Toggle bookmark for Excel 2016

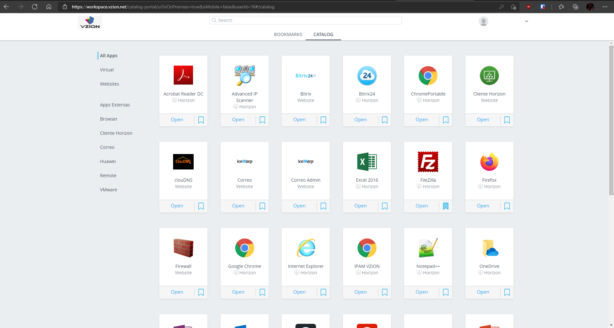tap(385, 206)
